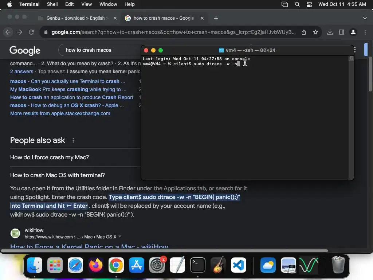The width and height of the screenshot is (373, 280).
Task: Click the Chrome horizontal scrollbar
Action: (164, 251)
